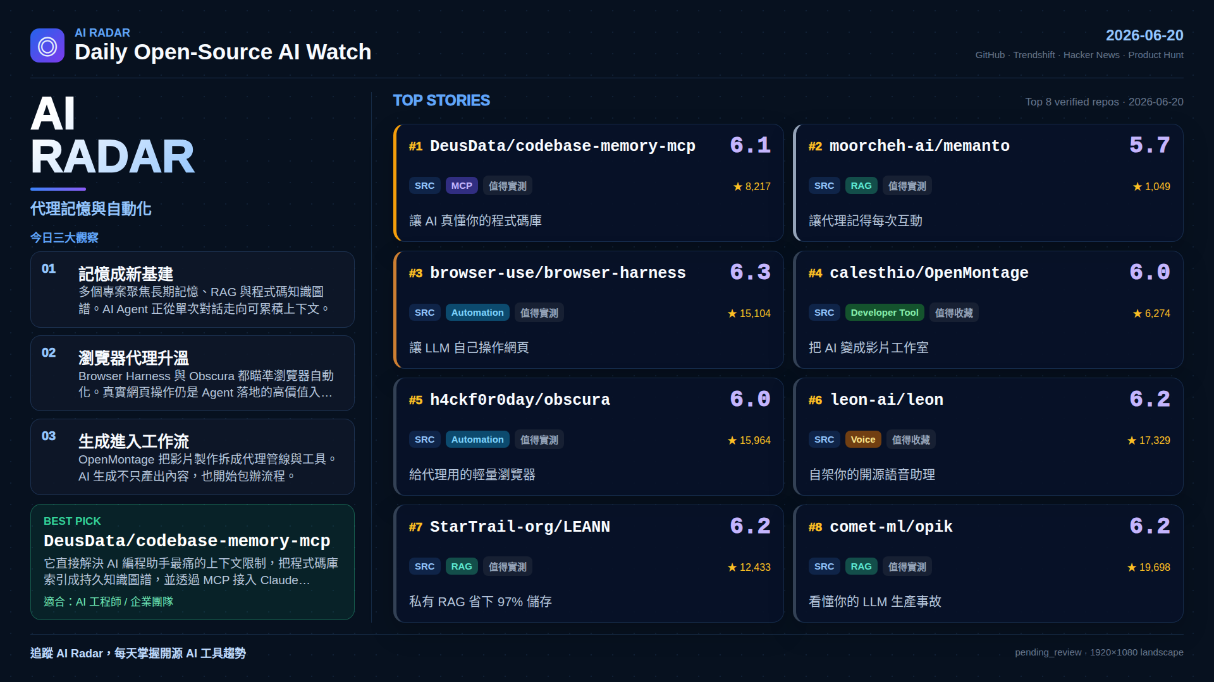Click SRC tag on OpenMontage card
1214x682 pixels.
pos(825,313)
